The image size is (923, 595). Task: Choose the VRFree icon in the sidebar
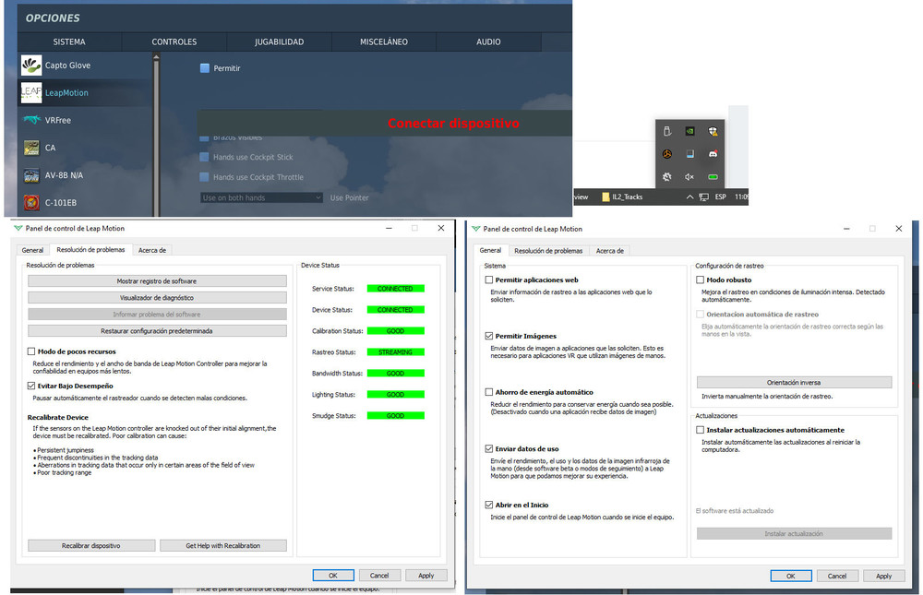coord(31,120)
